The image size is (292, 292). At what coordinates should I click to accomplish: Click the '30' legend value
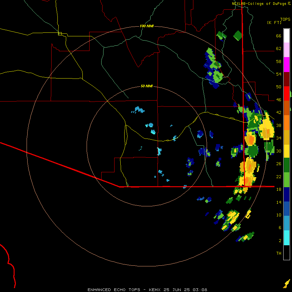point(279,151)
